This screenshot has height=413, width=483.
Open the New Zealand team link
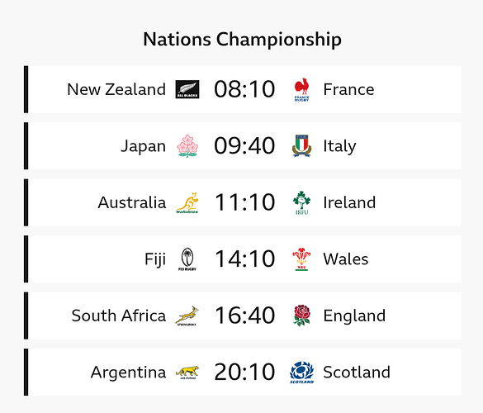point(116,89)
